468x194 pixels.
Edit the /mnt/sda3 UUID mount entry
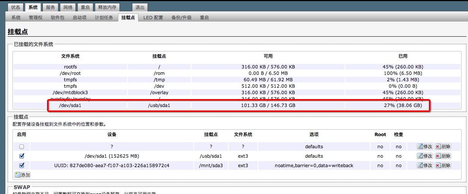pos(425,165)
